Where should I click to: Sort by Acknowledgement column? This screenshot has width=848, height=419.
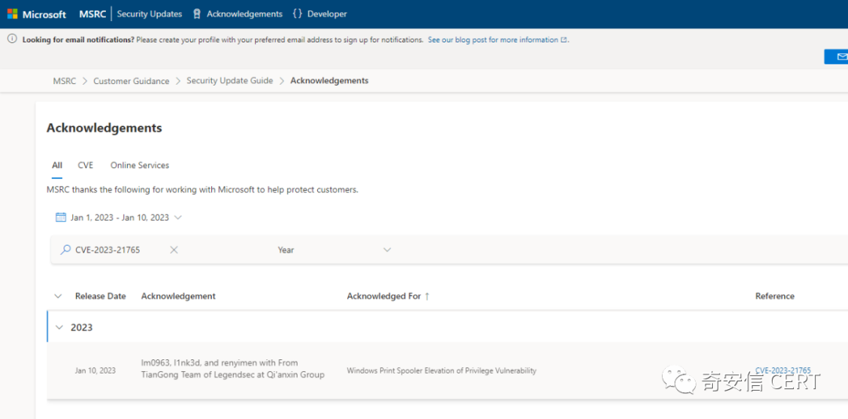pyautogui.click(x=178, y=297)
